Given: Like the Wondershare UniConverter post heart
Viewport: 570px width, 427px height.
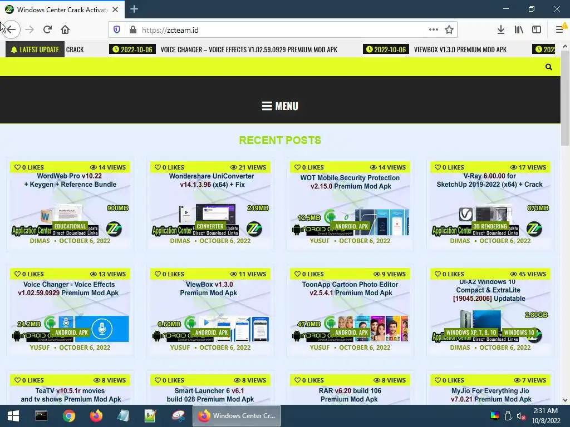Looking at the screenshot, I should (x=158, y=167).
